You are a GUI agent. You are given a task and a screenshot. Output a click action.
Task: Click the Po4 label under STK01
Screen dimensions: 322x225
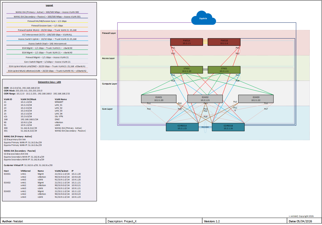tap(238, 81)
